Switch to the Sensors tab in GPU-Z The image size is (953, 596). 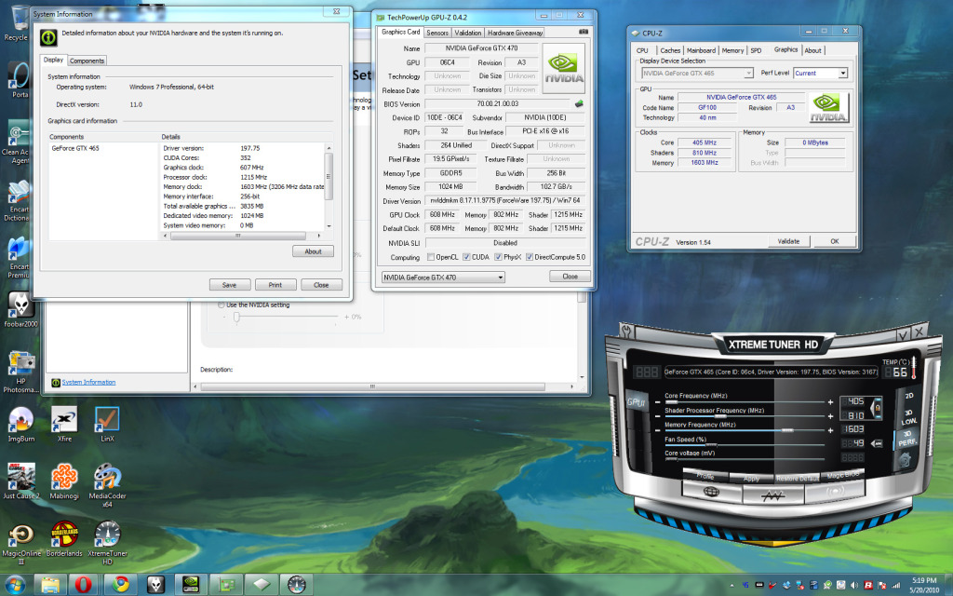point(437,33)
